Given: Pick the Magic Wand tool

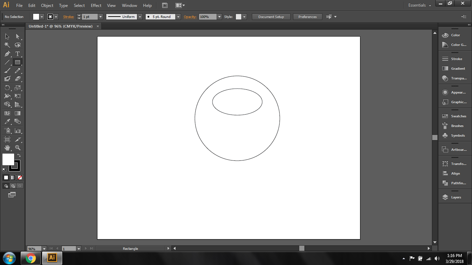Looking at the screenshot, I should point(7,45).
